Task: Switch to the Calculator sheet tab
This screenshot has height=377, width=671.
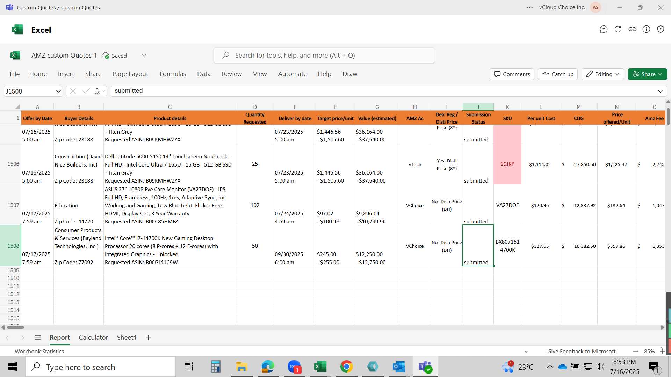Action: tap(93, 338)
